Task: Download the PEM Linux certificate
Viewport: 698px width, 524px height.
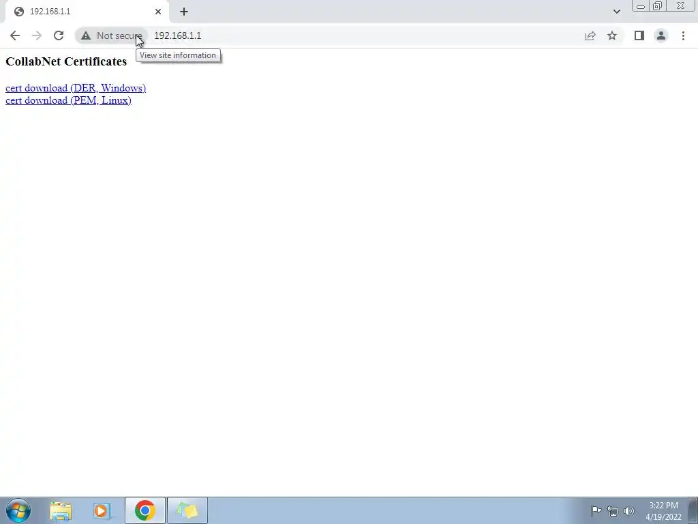Action: [68, 100]
